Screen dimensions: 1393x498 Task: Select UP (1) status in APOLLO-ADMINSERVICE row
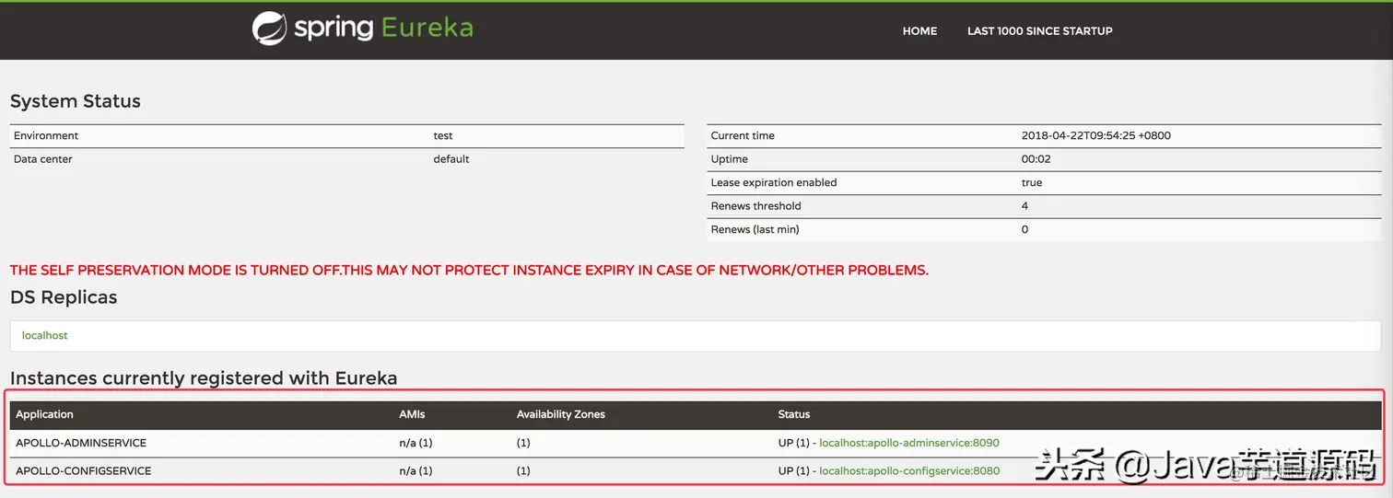(x=793, y=443)
